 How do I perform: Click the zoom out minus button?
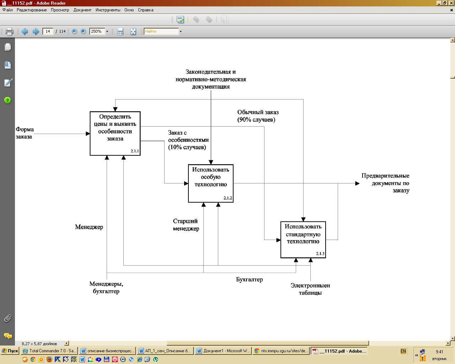point(74,31)
